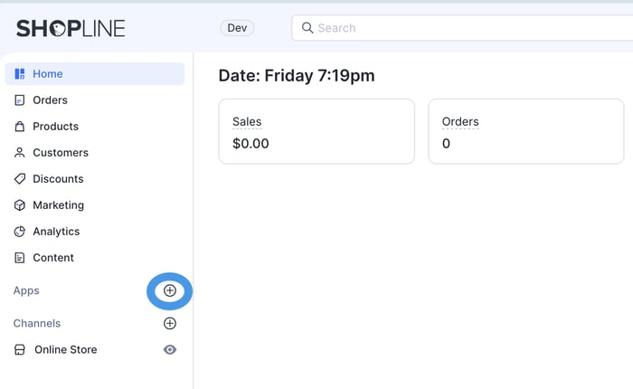Viewport: 633px width, 389px height.
Task: Expand the Channels section header
Action: pos(37,323)
